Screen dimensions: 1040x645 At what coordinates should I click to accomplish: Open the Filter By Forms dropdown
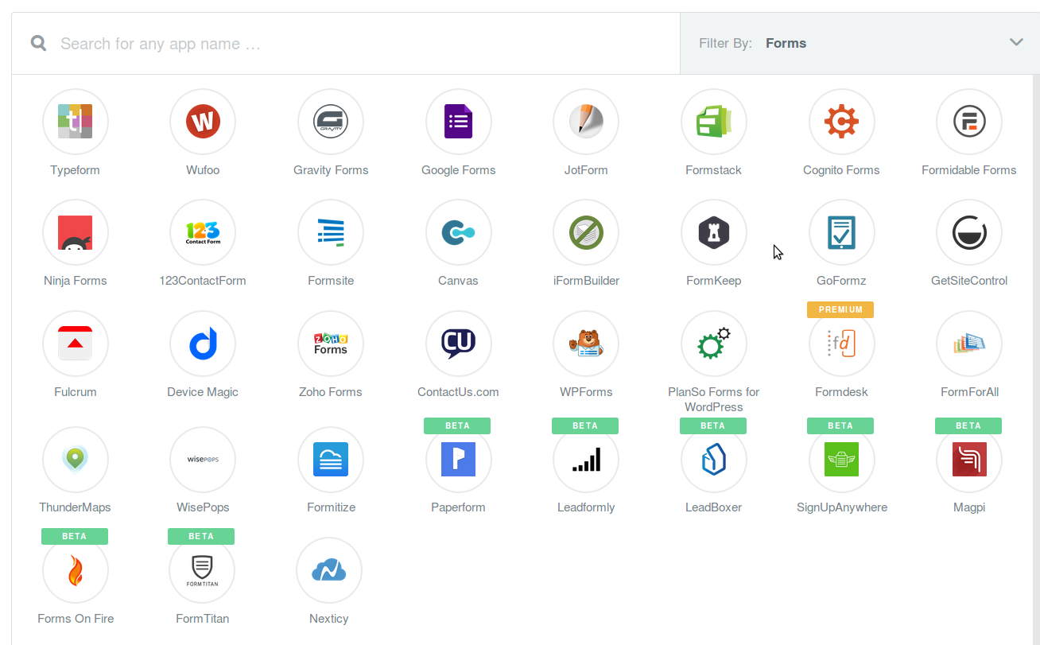coord(860,43)
